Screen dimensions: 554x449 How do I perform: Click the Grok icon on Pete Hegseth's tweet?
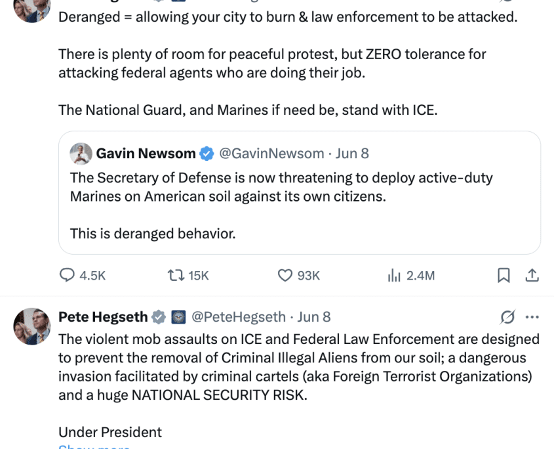[x=507, y=318]
